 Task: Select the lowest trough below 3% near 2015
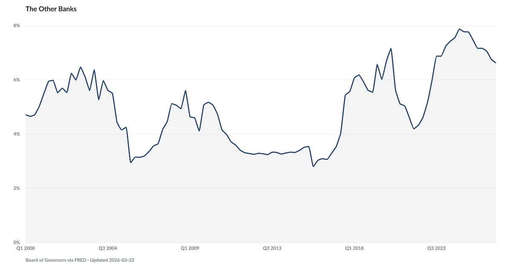pyautogui.click(x=313, y=165)
